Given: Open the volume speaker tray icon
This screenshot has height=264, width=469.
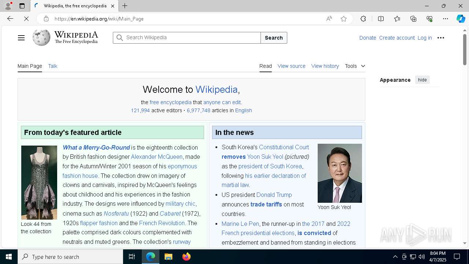Looking at the screenshot, I should pyautogui.click(x=422, y=257).
